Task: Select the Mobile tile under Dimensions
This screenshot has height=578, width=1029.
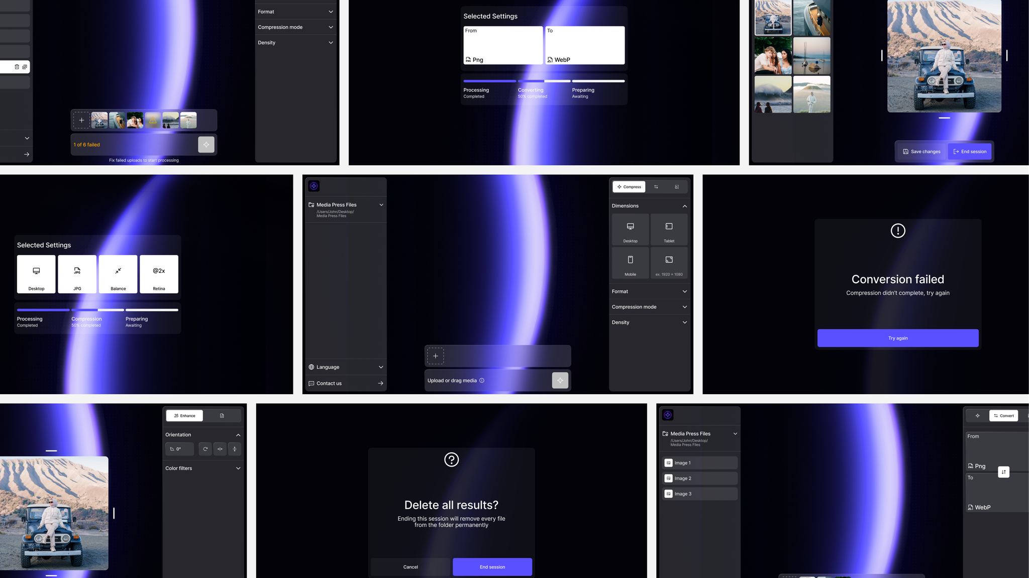Action: (x=631, y=263)
